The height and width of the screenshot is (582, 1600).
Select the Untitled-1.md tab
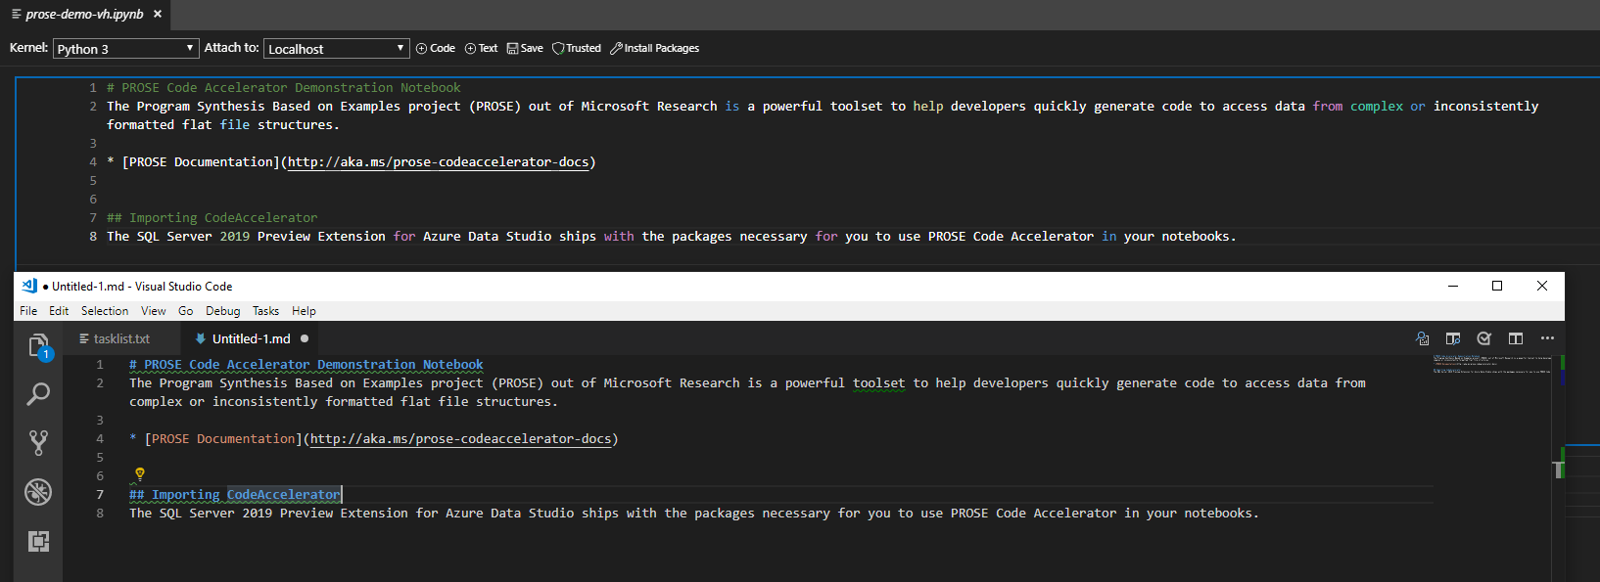click(251, 338)
